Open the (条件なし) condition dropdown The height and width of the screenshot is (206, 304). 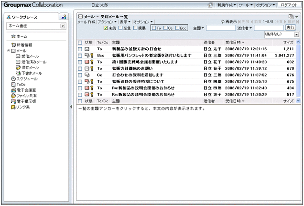282,35
